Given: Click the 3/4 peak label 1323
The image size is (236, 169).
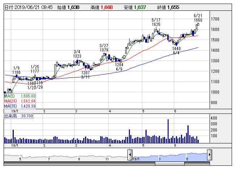Looking at the screenshot, I should point(77,56).
